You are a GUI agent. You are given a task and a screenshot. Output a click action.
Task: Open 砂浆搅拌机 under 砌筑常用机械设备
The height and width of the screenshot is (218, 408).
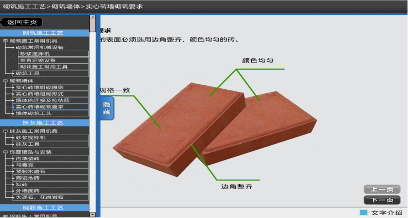coord(53,54)
